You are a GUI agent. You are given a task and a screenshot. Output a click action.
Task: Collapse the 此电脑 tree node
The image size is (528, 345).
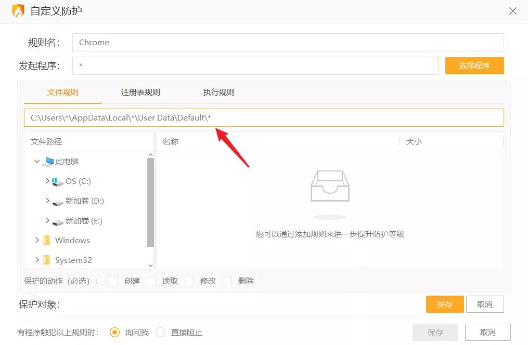[x=36, y=161]
